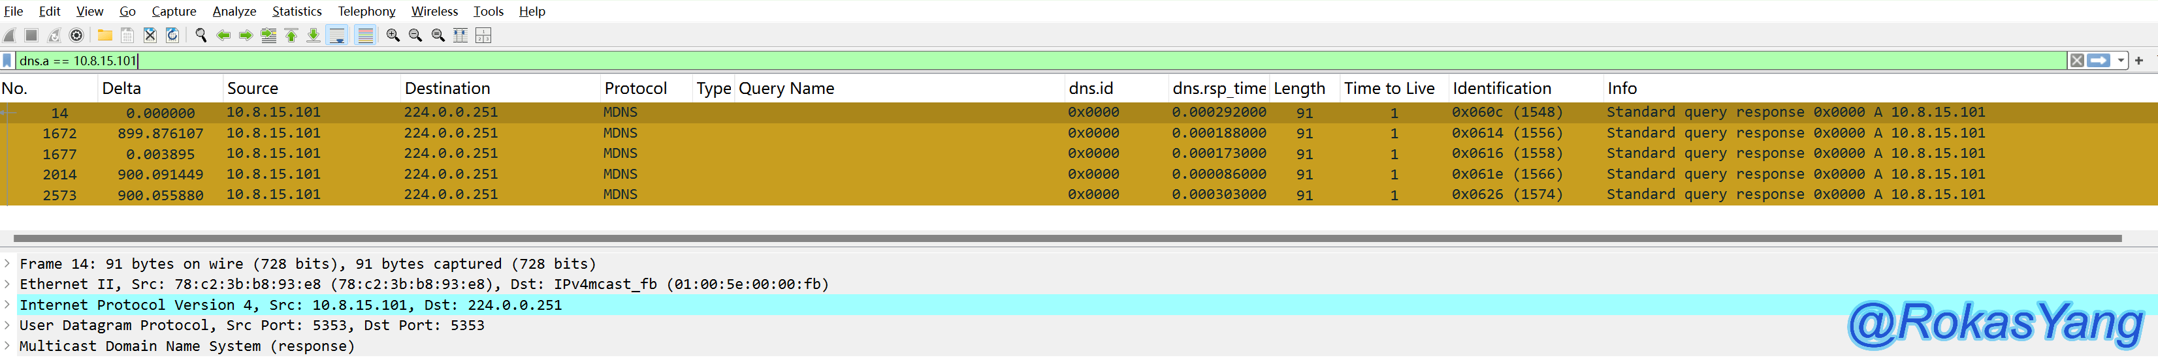Click the display filter bookmark icon
This screenshot has height=364, width=2158.
click(8, 60)
